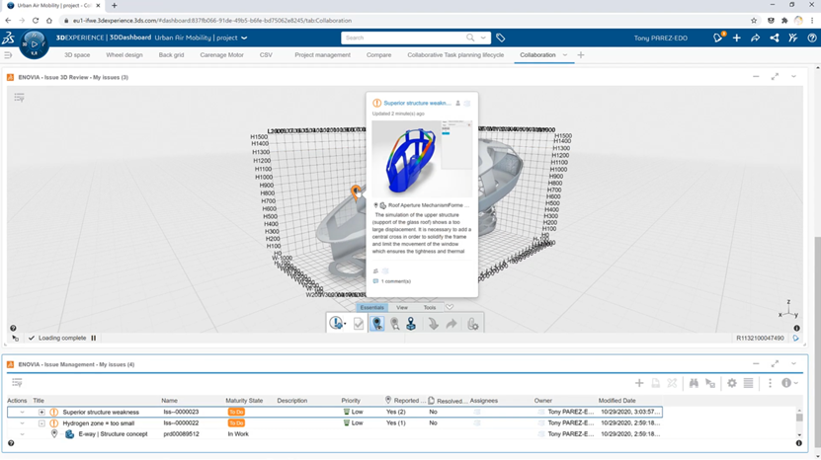Open the actions chevron for the E-way | Structure concept row
821x460 pixels.
[x=22, y=433]
